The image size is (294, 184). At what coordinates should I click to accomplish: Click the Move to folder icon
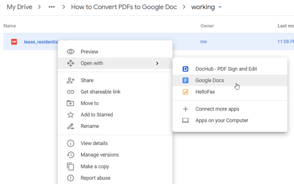[70, 103]
